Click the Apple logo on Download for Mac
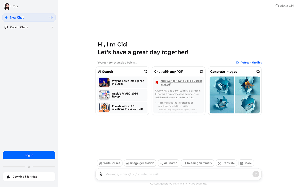Screen dimensions: 299x187 (8, 177)
